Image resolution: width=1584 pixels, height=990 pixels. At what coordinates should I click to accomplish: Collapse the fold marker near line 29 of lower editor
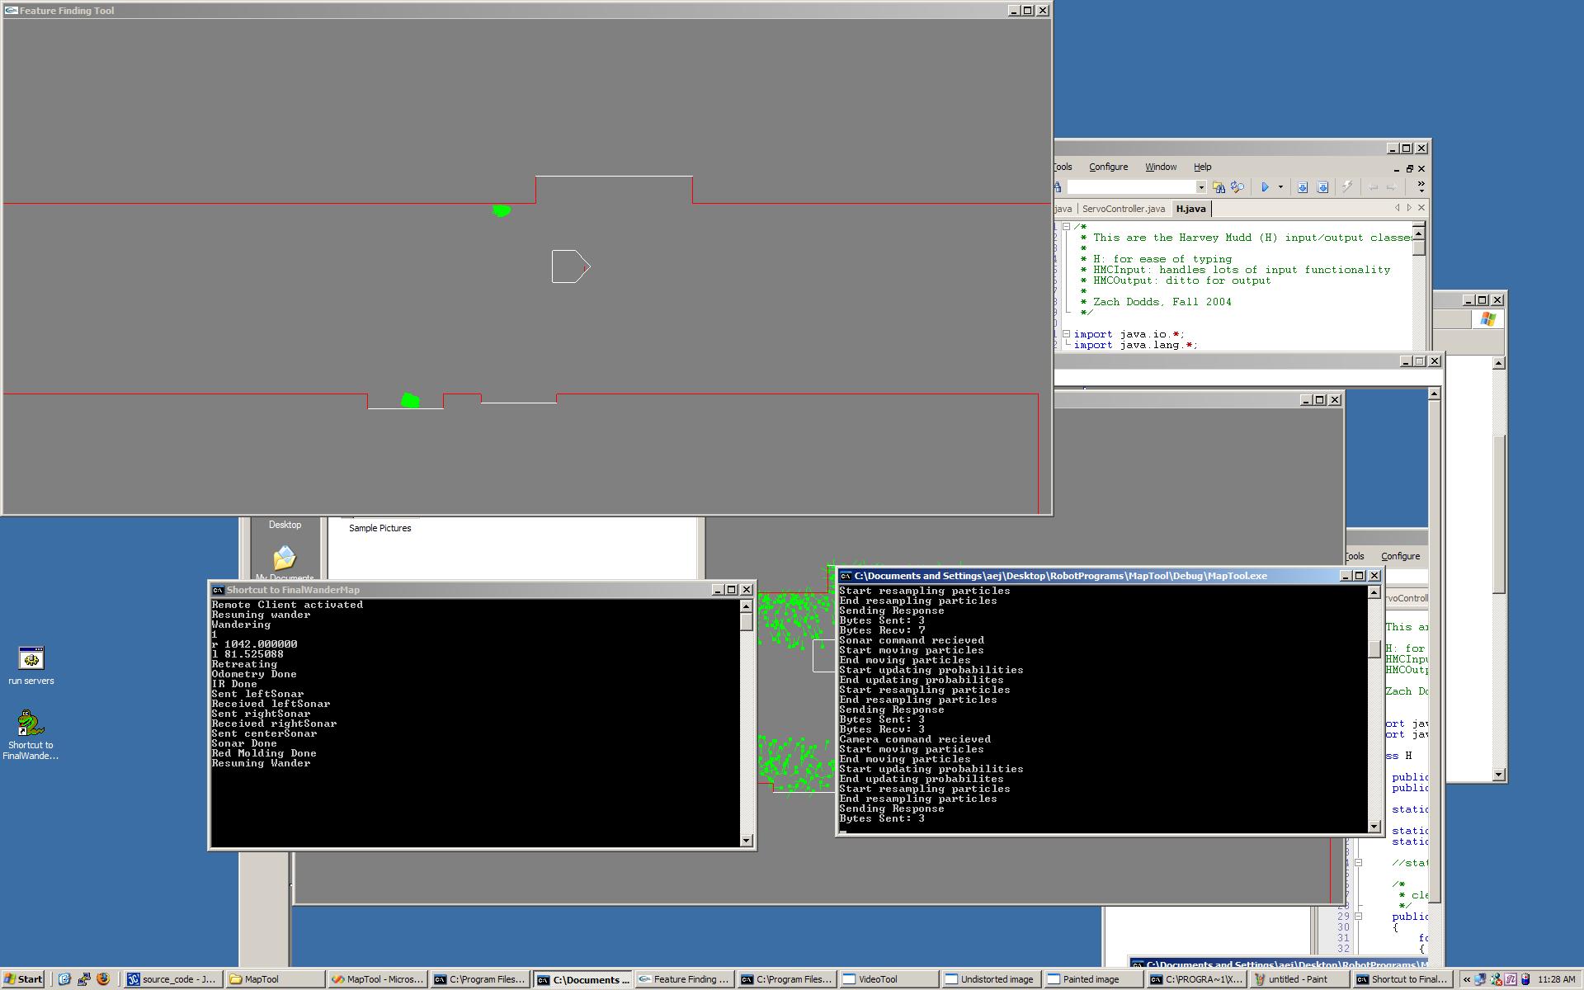pyautogui.click(x=1358, y=916)
